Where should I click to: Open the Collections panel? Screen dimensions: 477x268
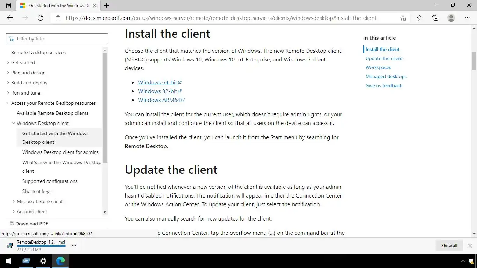(x=435, y=18)
